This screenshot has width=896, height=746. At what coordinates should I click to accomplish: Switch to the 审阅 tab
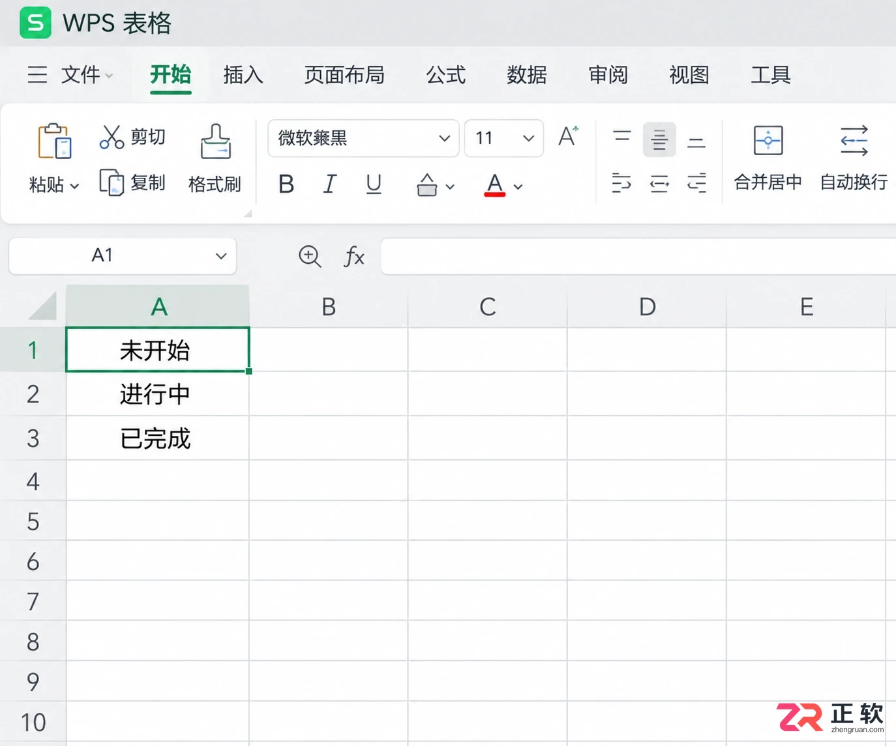(x=608, y=75)
